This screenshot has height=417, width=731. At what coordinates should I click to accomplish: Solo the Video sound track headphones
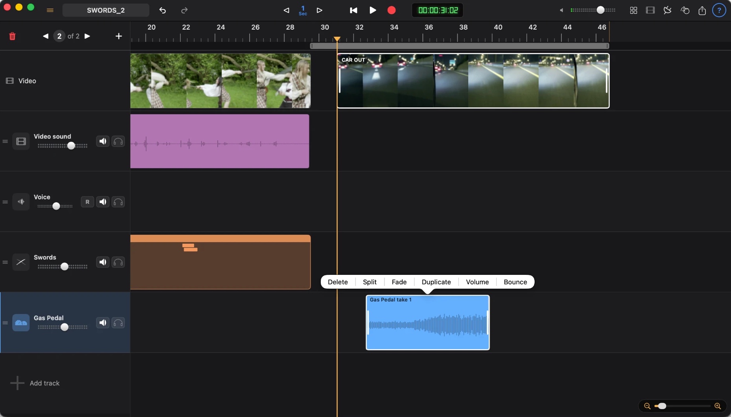click(118, 141)
